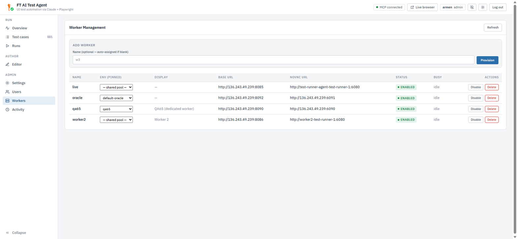Click noVNC URL http://test-runner-agent-test-runner-1:6080
Screen dimensions: 517x239
(325, 87)
